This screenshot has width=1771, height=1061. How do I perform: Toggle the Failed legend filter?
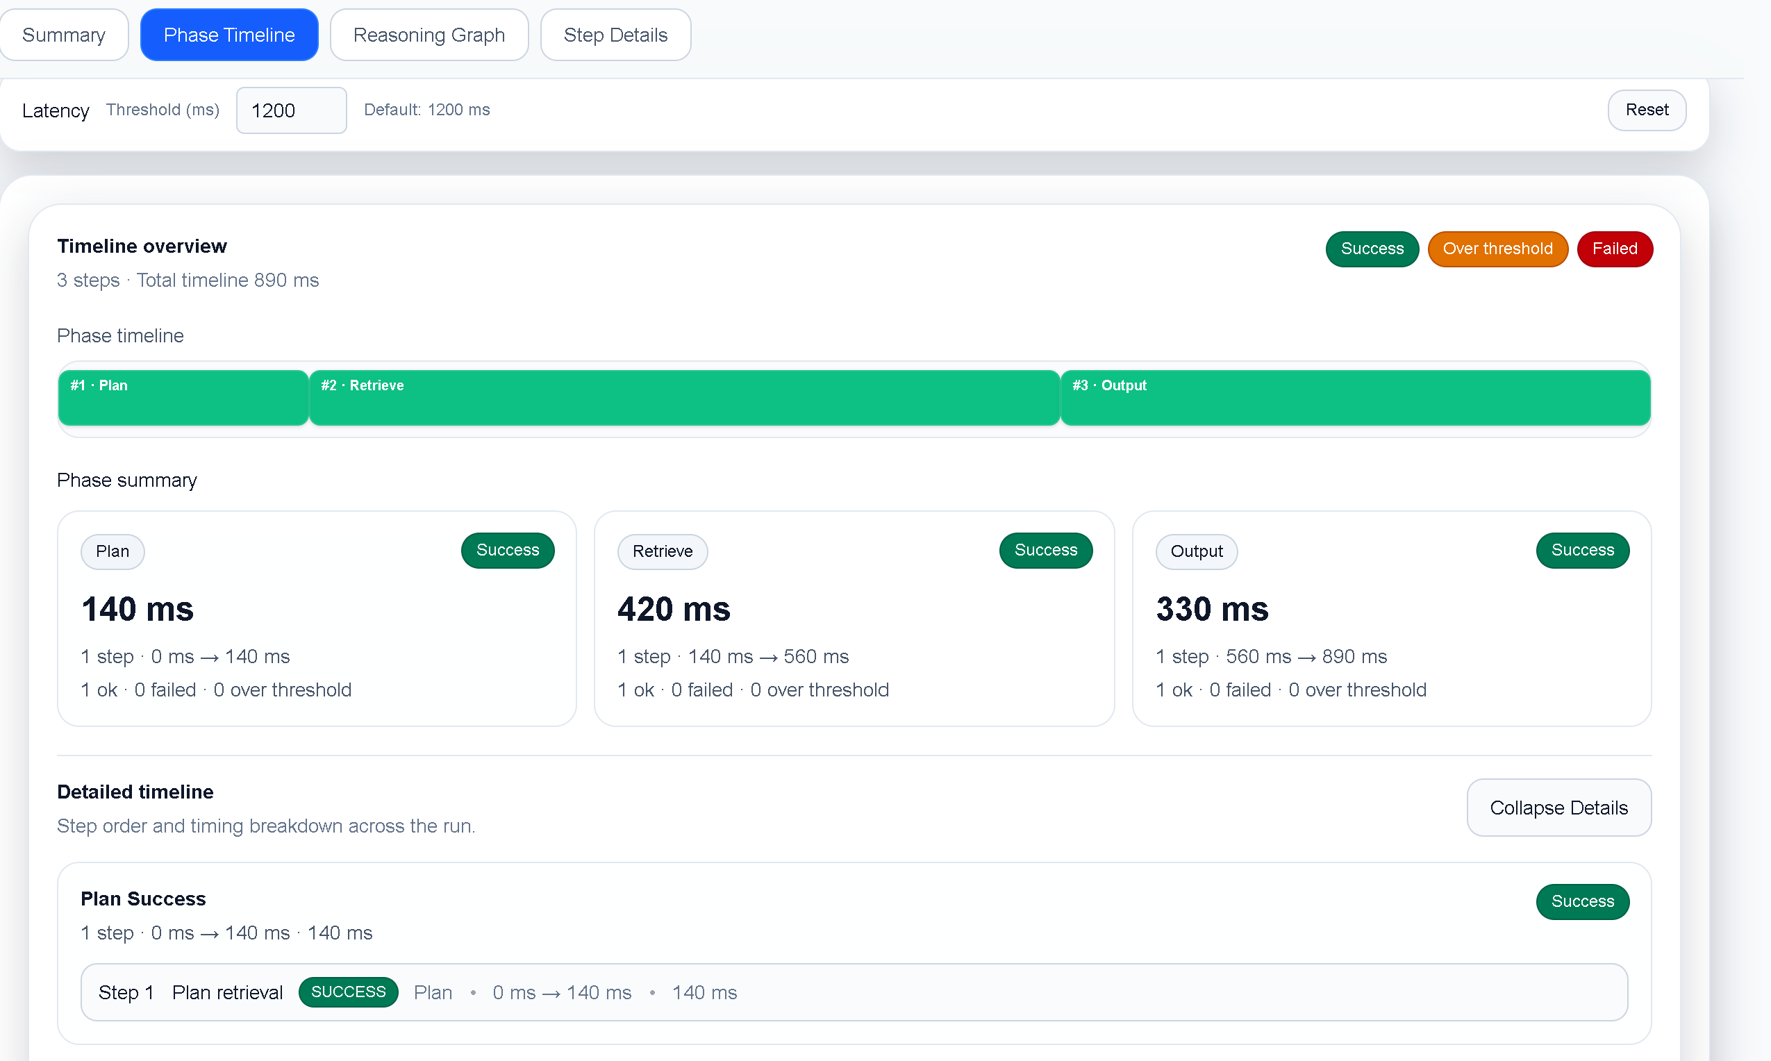(1614, 249)
